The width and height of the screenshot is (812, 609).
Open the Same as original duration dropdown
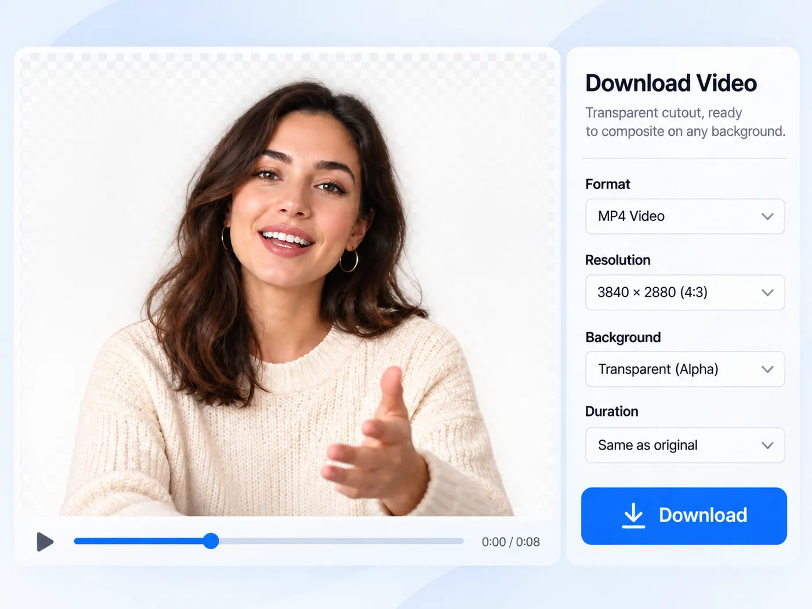coord(685,445)
